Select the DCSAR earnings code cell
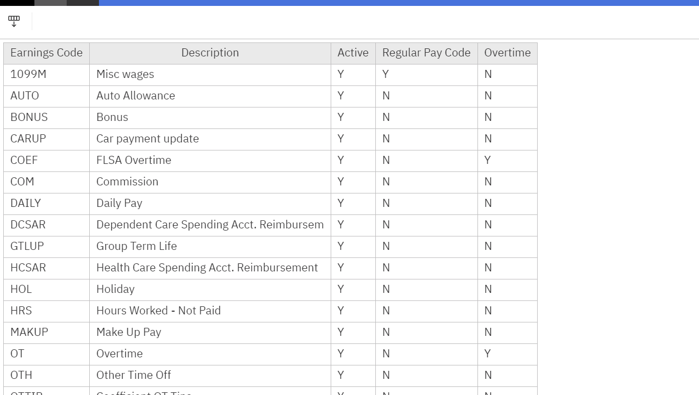 tap(46, 225)
